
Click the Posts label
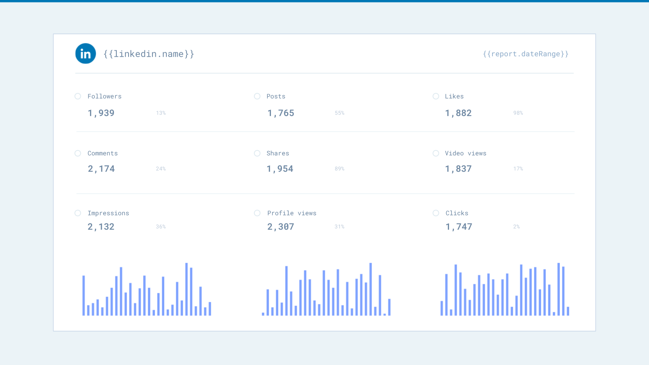tap(276, 96)
